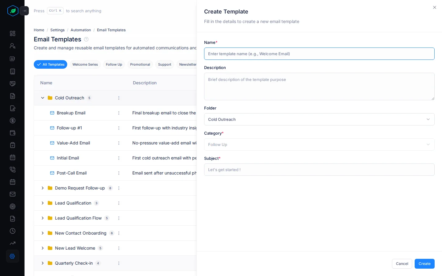Open the three-dot menu for Initial Email

click(x=119, y=158)
